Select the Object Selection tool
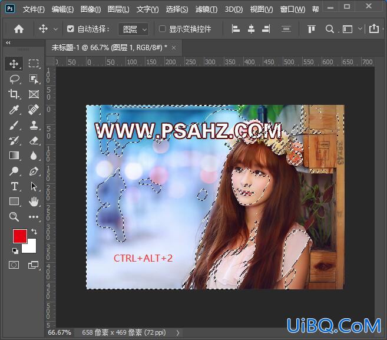 (34, 79)
